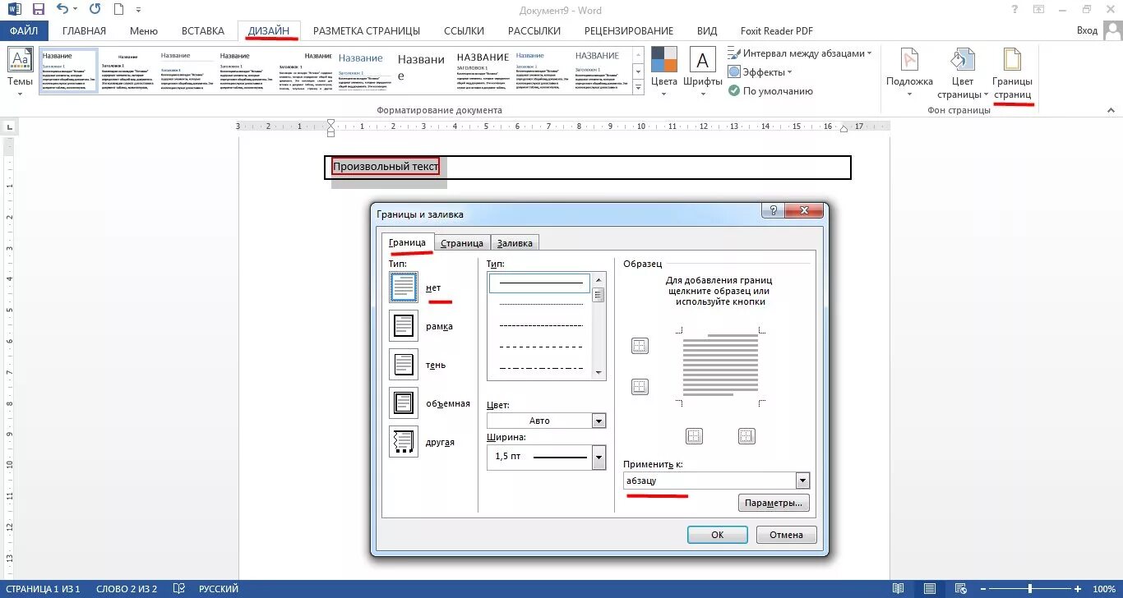Select the тень shadow border setting
1123x598 pixels.
(x=403, y=365)
